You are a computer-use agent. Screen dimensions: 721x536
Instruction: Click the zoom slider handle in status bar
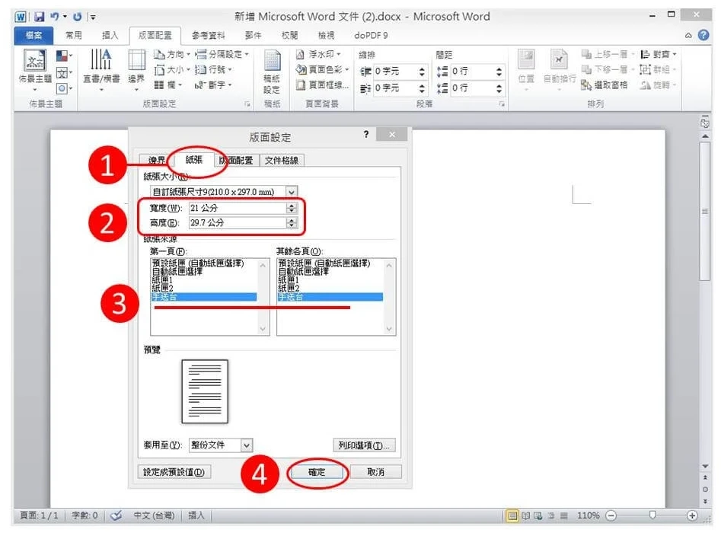point(652,515)
